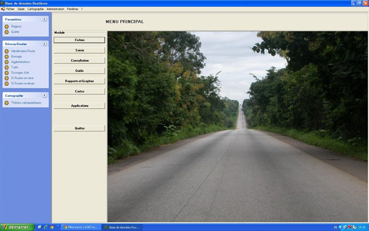Open Régions link in Paramètres
369x231 pixels.
(16, 26)
